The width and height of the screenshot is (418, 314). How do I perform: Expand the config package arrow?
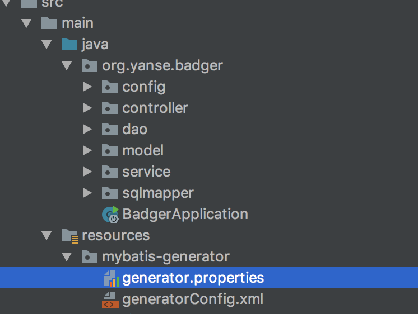point(87,87)
